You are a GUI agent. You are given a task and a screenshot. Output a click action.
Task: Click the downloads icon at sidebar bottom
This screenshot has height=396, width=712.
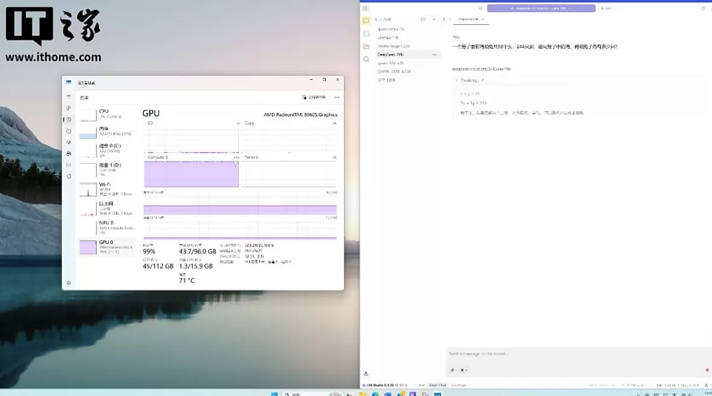click(x=366, y=373)
